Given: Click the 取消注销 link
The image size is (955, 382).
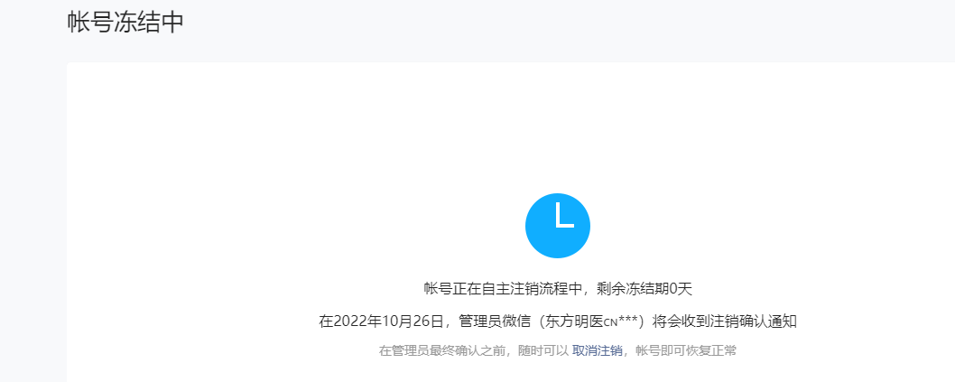Looking at the screenshot, I should click(x=597, y=351).
